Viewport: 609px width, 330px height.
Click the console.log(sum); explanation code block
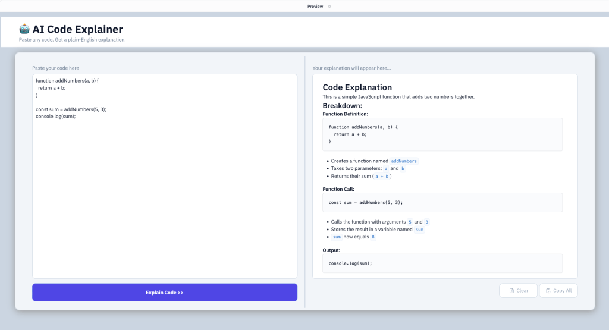pyautogui.click(x=442, y=263)
